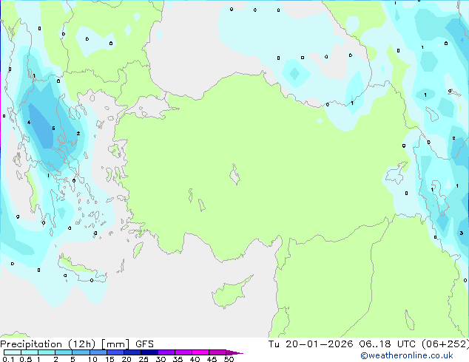Click the 'Precipitation (12h) [mm] GFS' title

click(77, 344)
